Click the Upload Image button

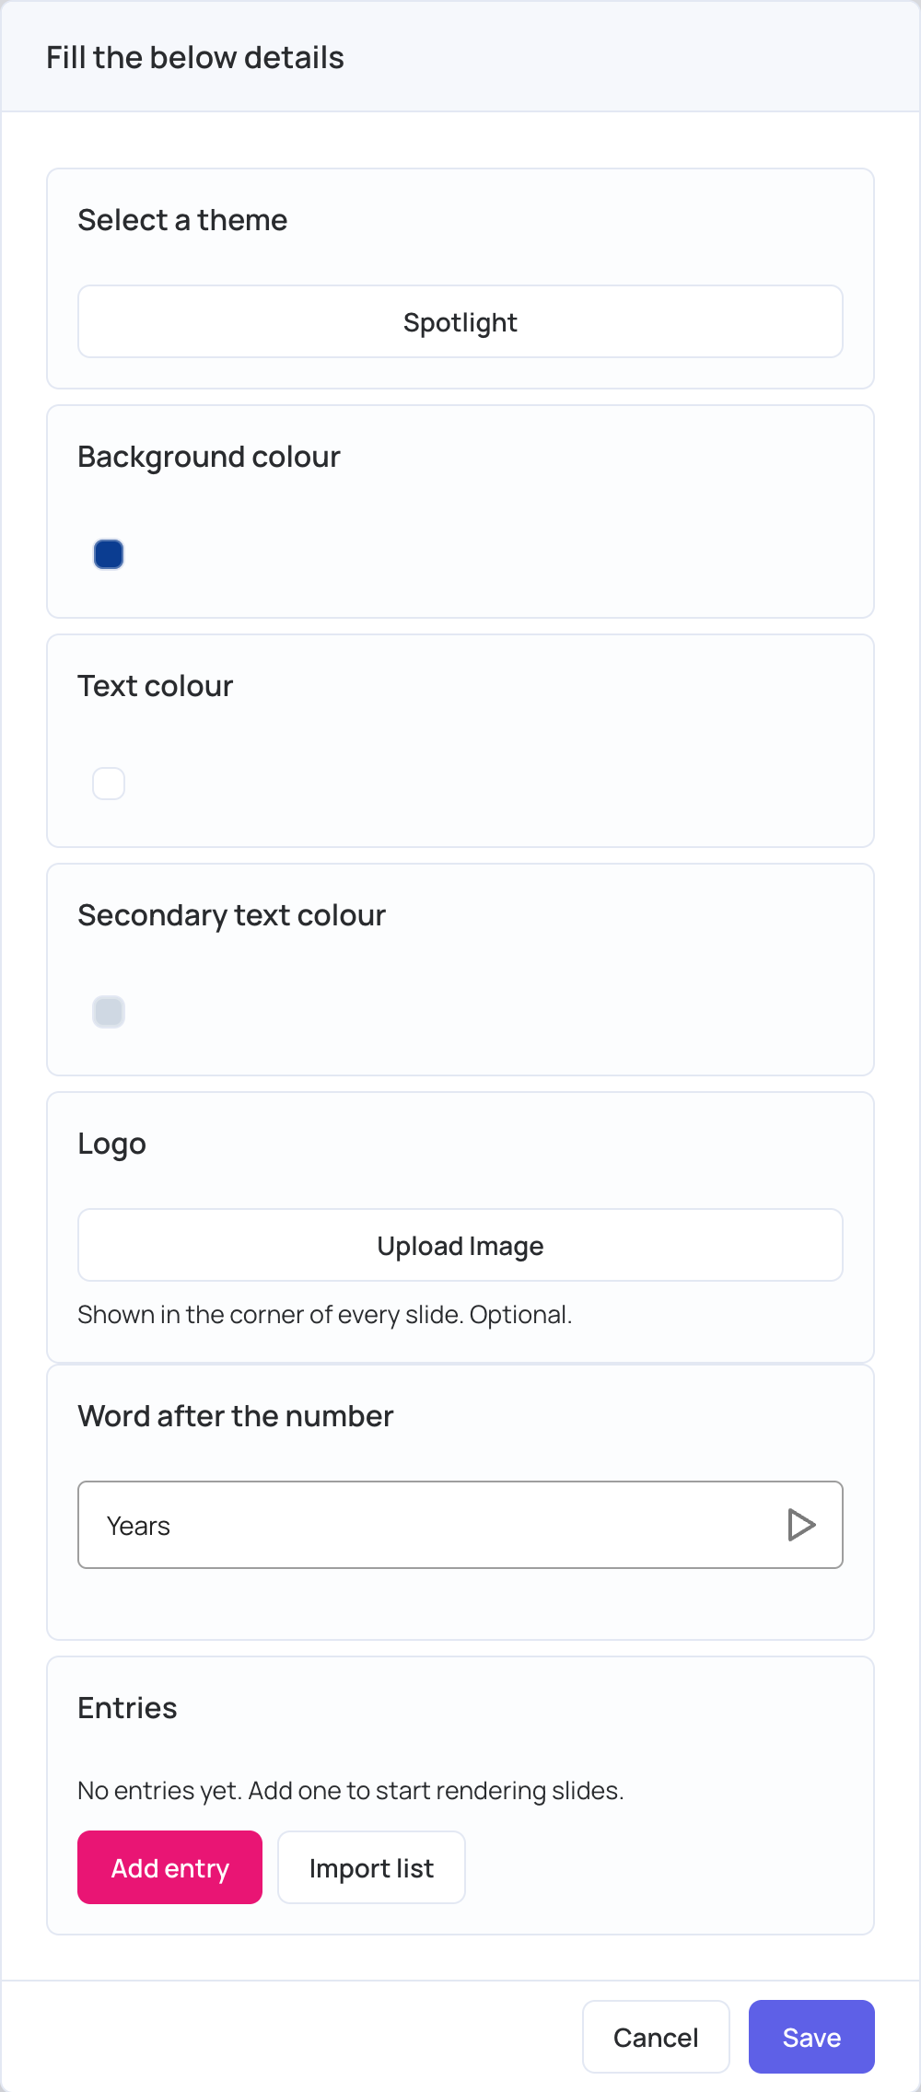tap(460, 1245)
